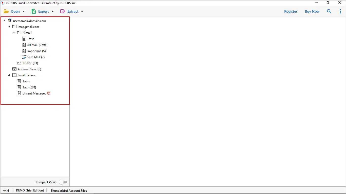Viewport: 346px width, 194px height.
Task: Click the All Mail folder icon
Action: (x=24, y=45)
